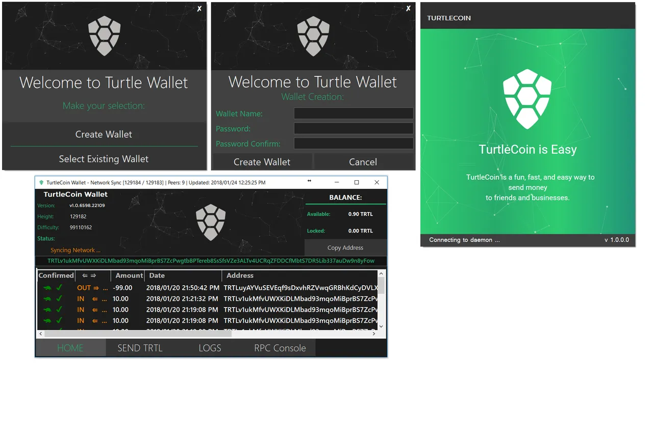Open the LOGS tab

tap(210, 348)
